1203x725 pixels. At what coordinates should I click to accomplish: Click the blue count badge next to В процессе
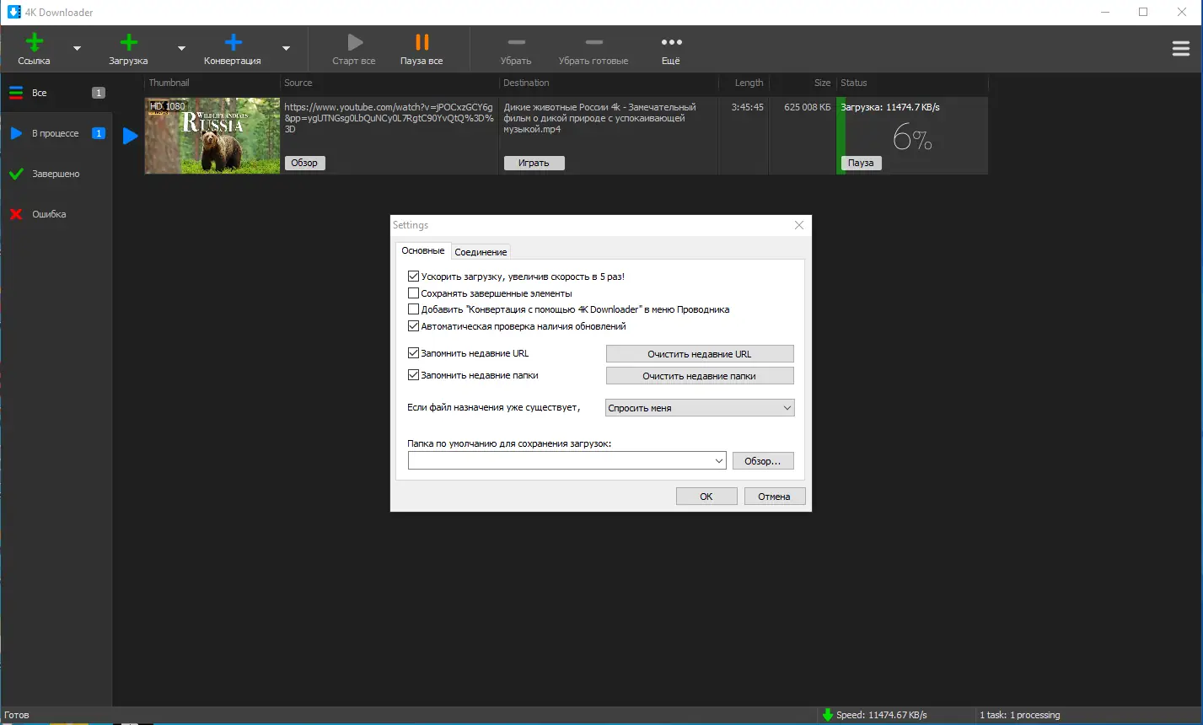(x=99, y=133)
